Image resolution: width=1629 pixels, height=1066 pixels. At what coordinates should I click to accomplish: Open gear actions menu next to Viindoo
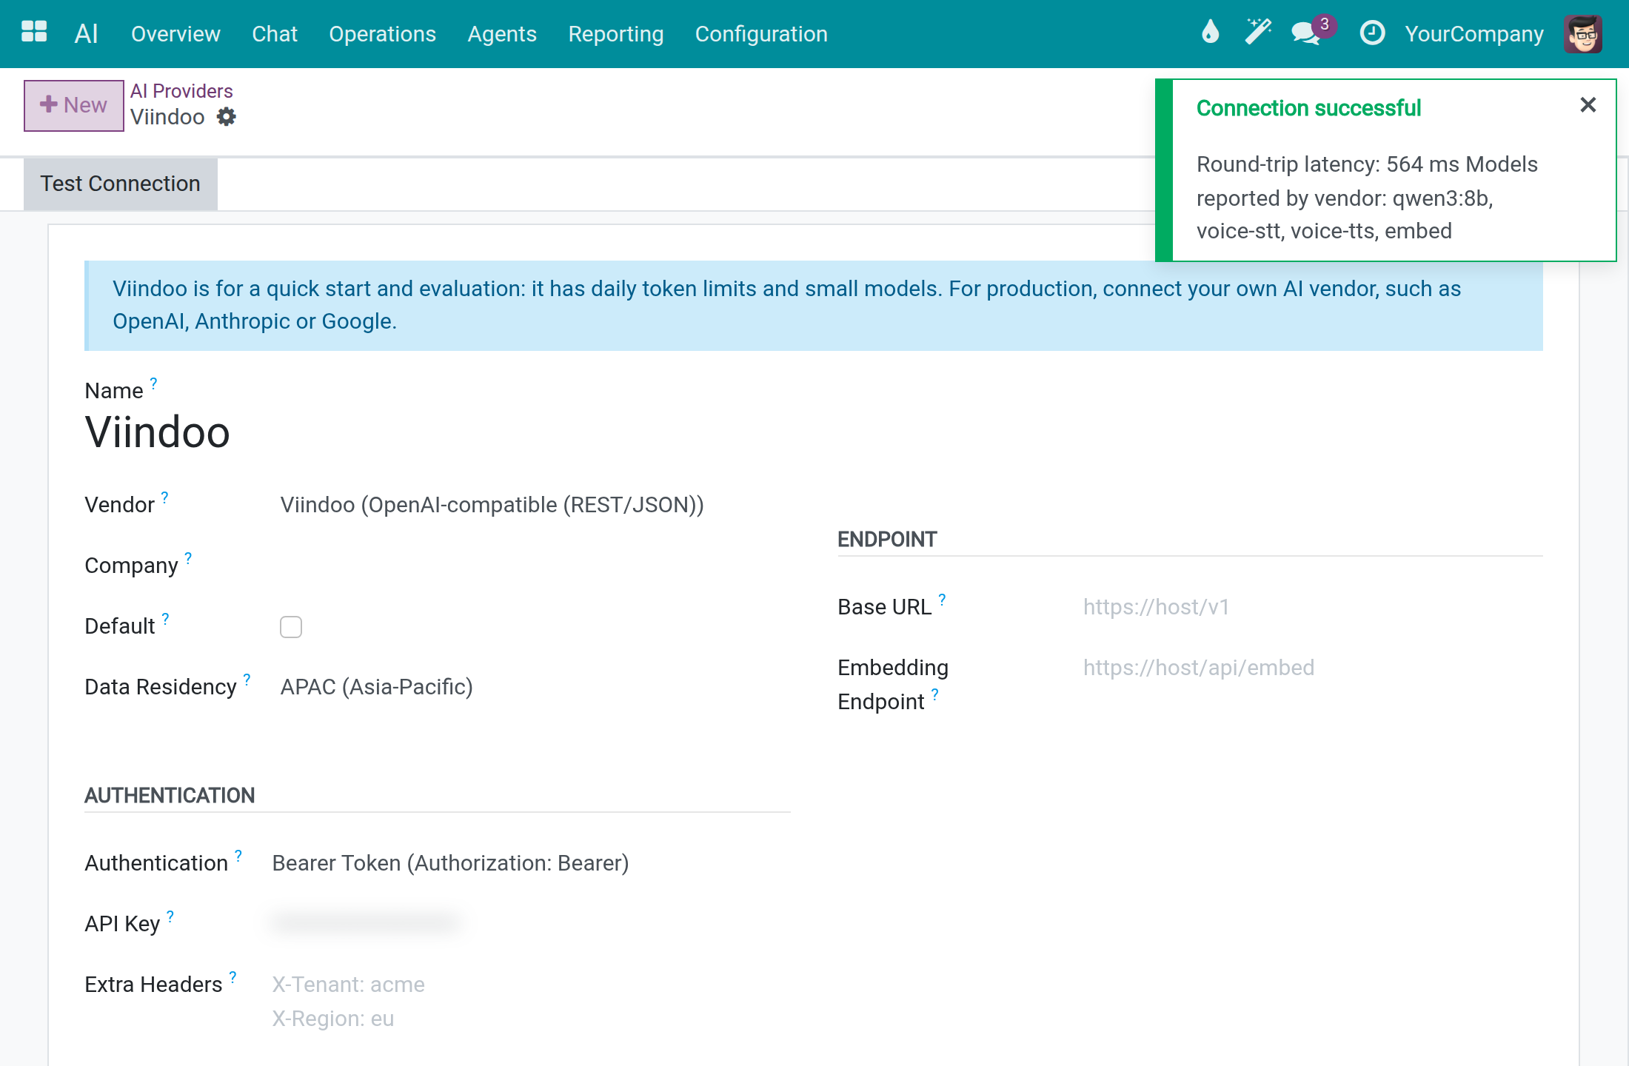point(226,117)
